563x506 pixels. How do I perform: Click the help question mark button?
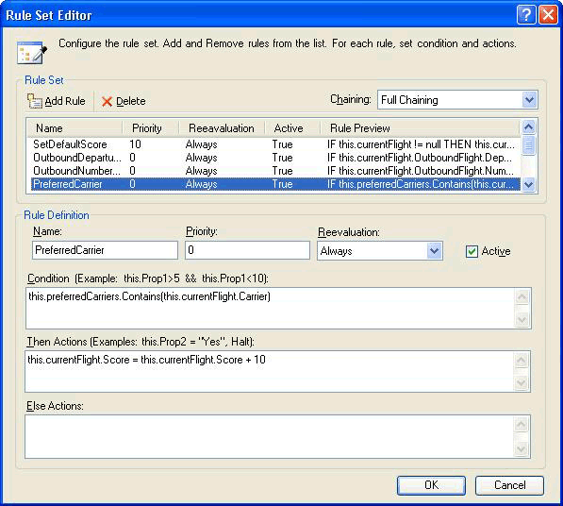click(x=526, y=15)
